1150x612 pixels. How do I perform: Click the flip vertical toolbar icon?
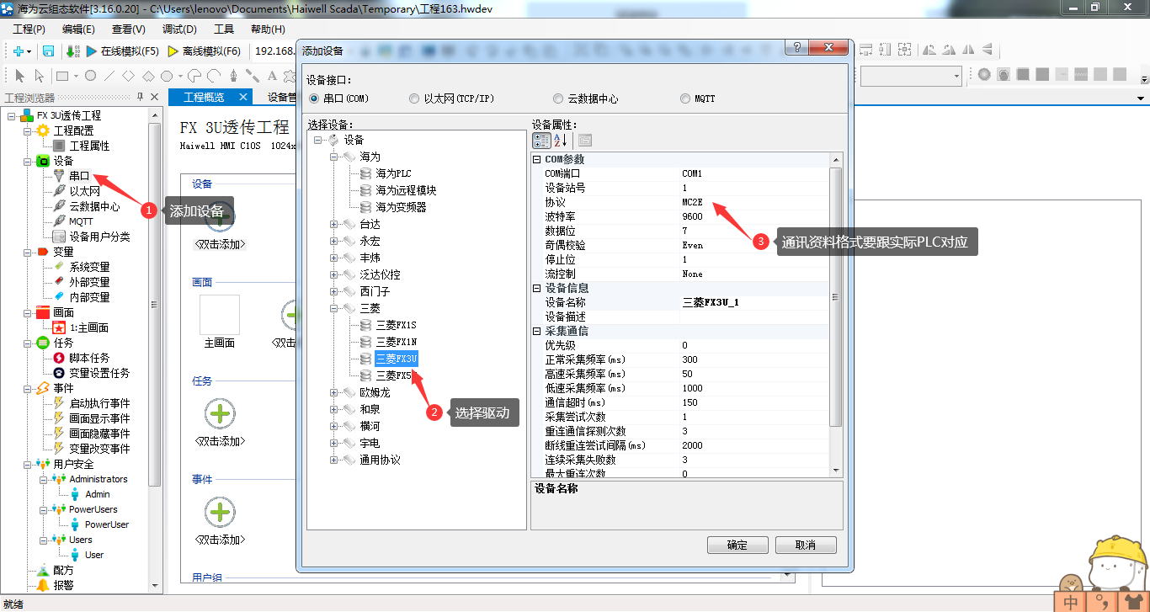click(x=988, y=51)
